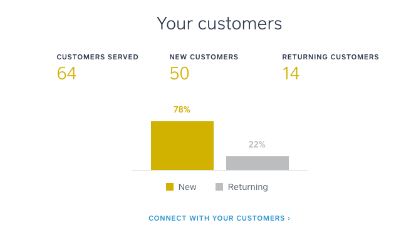416x245 pixels.
Task: Click the Your customers title
Action: pyautogui.click(x=219, y=24)
